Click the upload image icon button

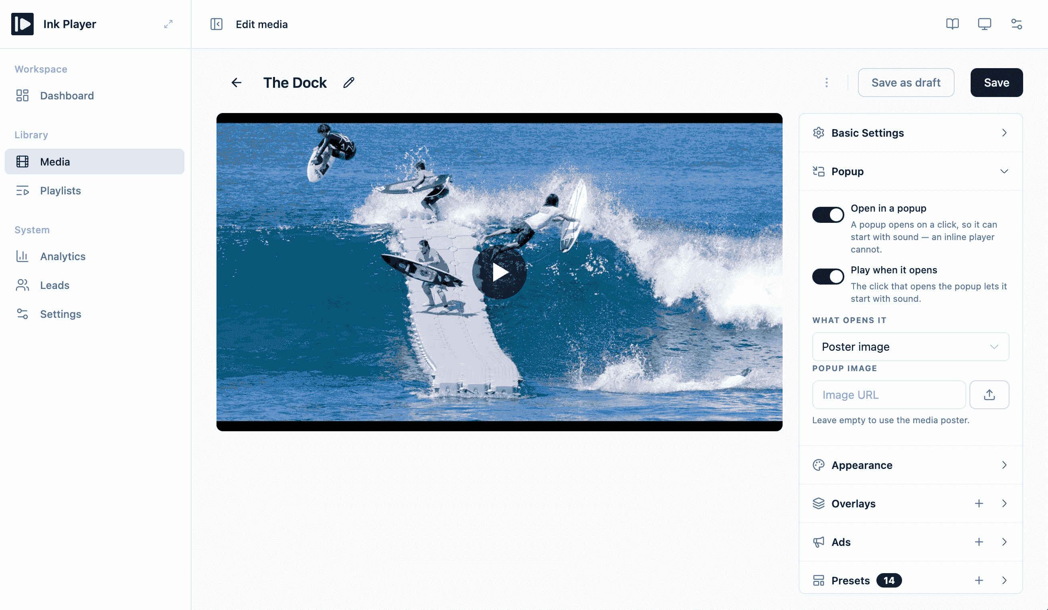(989, 395)
